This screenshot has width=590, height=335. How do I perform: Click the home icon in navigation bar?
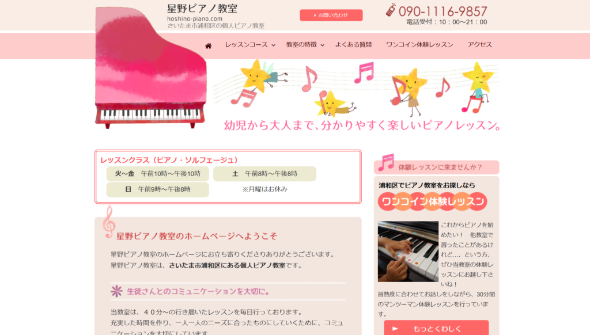pyautogui.click(x=208, y=46)
